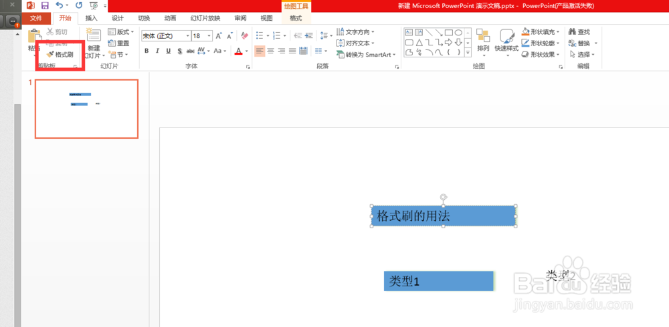Increase font size with the larger A icon
The width and height of the screenshot is (669, 327).
[219, 36]
